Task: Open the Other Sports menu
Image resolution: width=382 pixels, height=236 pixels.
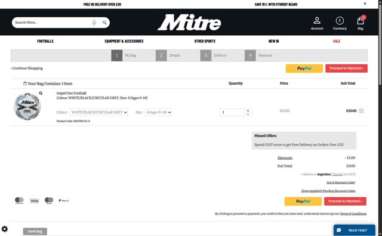Action: pos(205,41)
